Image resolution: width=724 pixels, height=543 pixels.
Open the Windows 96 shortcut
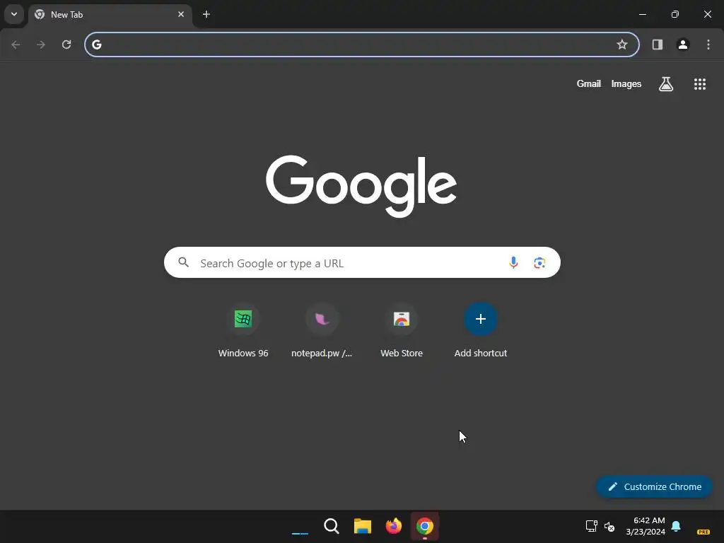[x=243, y=331]
